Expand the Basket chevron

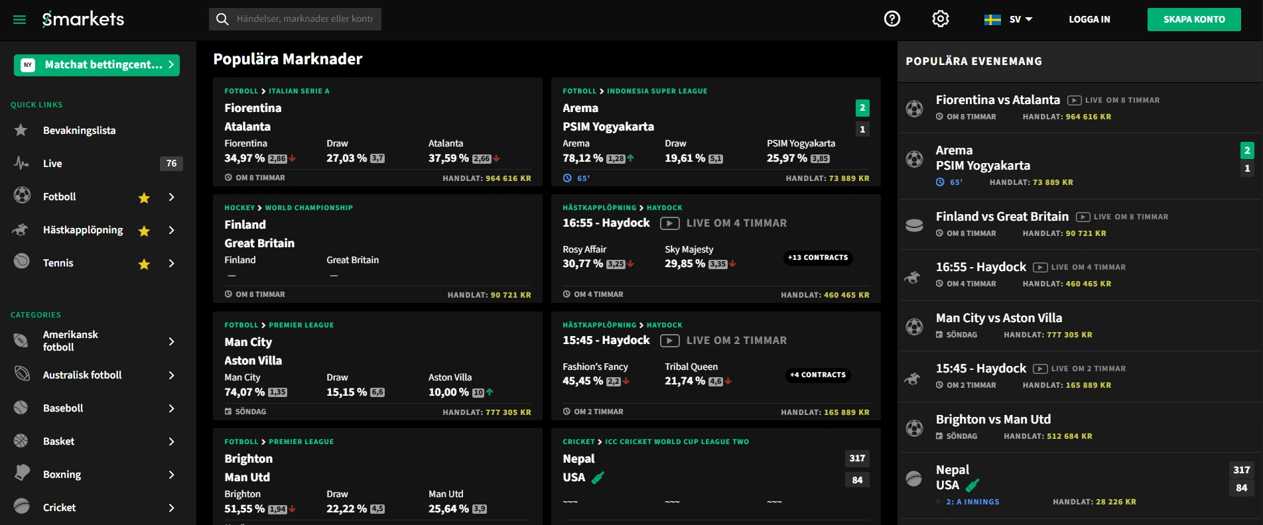[171, 441]
